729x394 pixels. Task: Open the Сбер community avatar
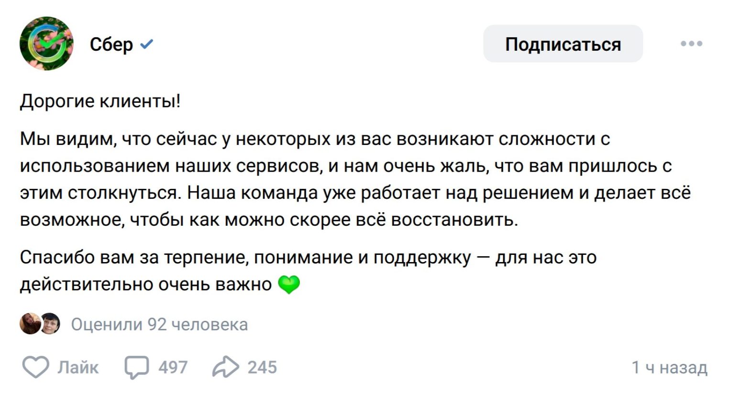tap(46, 44)
